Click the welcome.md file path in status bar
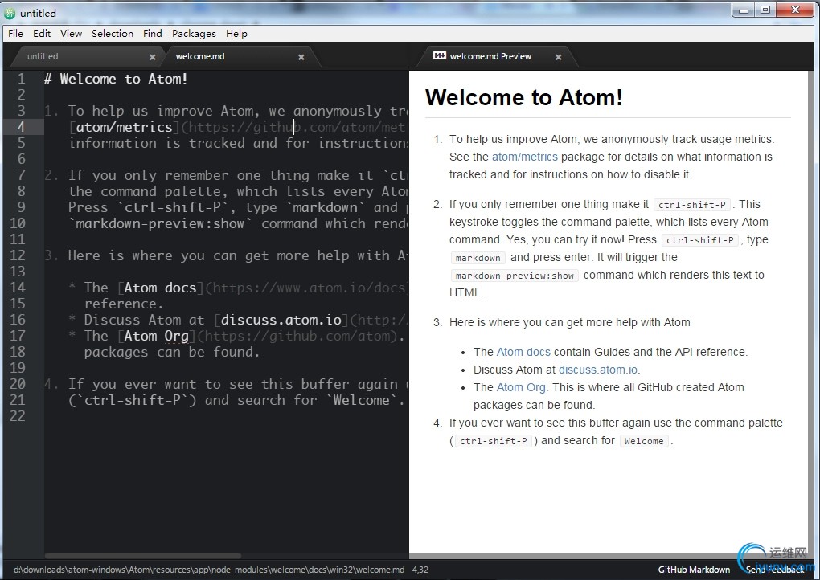This screenshot has height=580, width=820. point(209,570)
